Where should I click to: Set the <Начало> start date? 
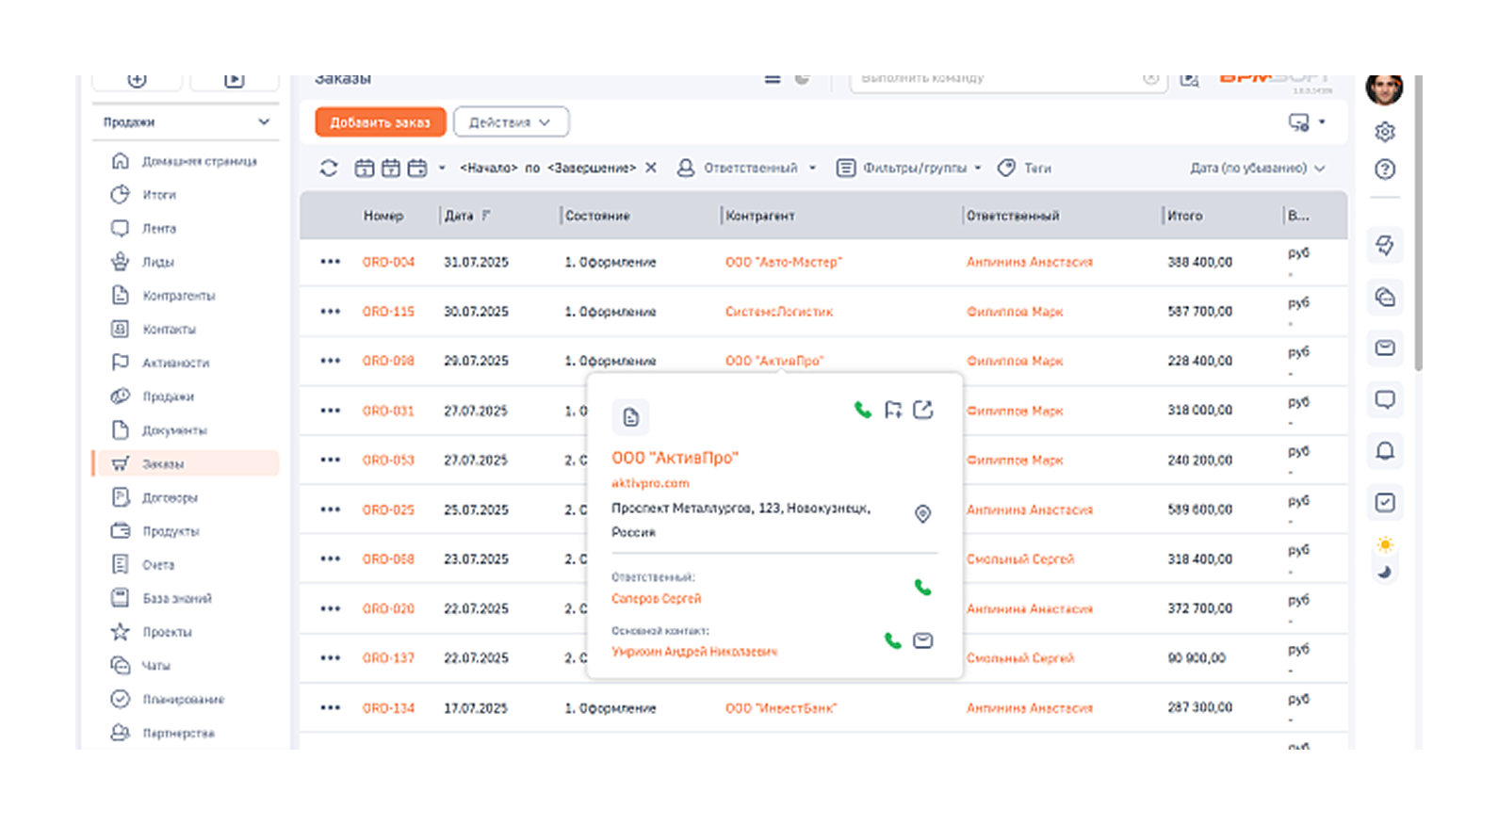[489, 168]
